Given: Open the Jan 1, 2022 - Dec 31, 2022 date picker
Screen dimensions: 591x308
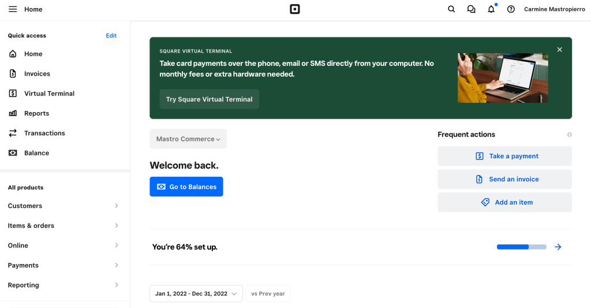Looking at the screenshot, I should 196,294.
